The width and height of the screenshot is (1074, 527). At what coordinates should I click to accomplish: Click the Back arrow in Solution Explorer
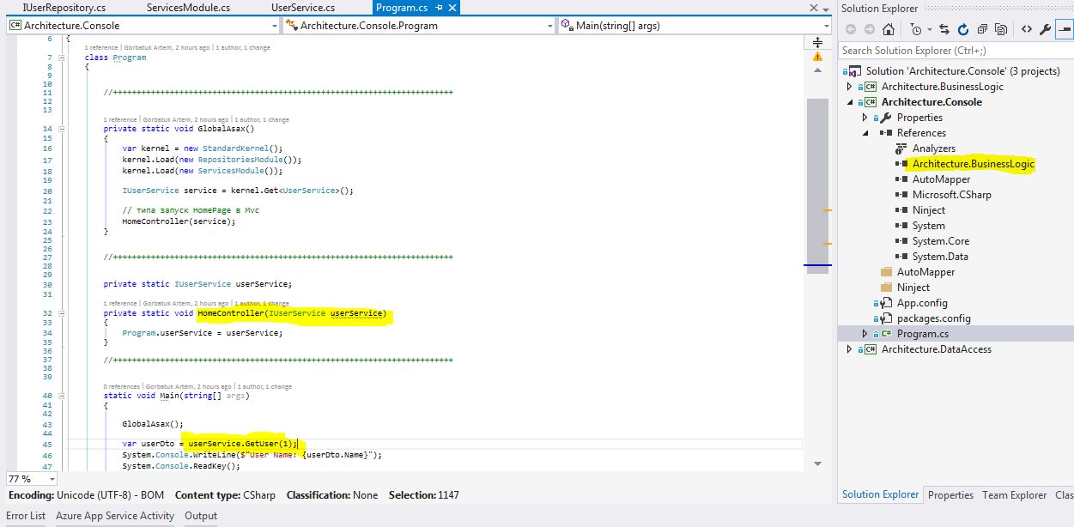pyautogui.click(x=851, y=29)
